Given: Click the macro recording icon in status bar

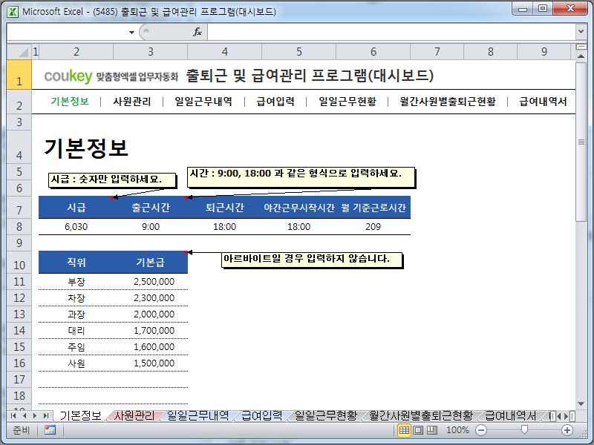Looking at the screenshot, I should click(50, 430).
